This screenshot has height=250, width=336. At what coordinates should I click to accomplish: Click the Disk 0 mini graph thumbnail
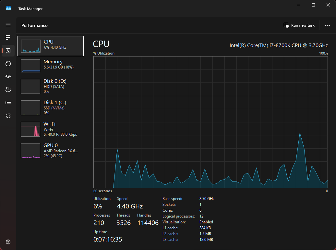click(x=30, y=86)
